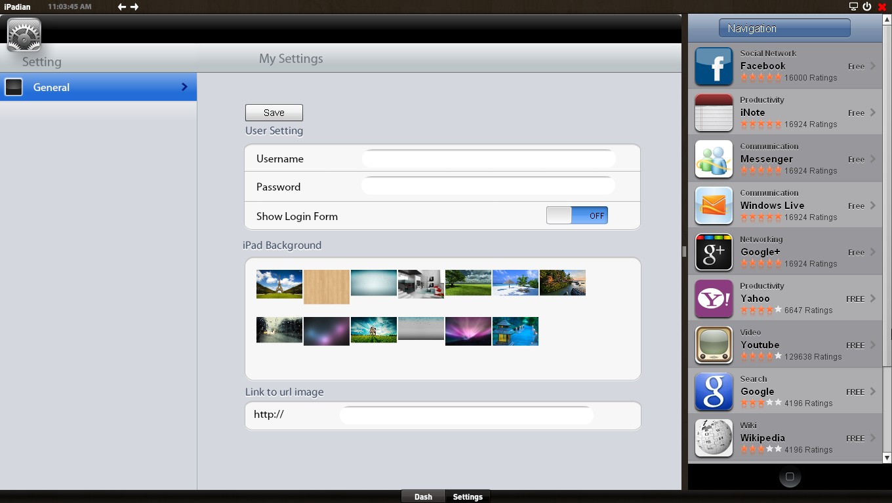The height and width of the screenshot is (503, 892).
Task: Toggle the Show Login Form switch
Action: (577, 215)
